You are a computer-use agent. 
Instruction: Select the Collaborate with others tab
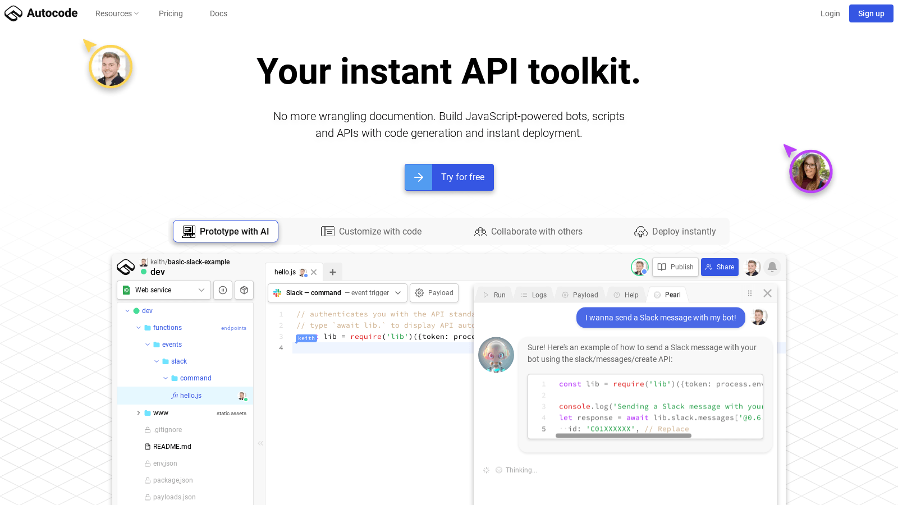tap(528, 231)
